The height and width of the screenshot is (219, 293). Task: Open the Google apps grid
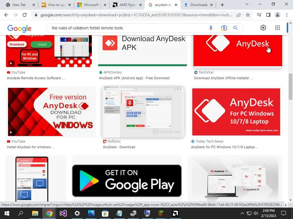point(278,28)
